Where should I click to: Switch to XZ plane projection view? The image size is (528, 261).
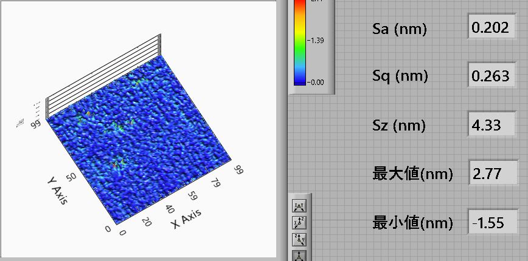pyautogui.click(x=300, y=223)
